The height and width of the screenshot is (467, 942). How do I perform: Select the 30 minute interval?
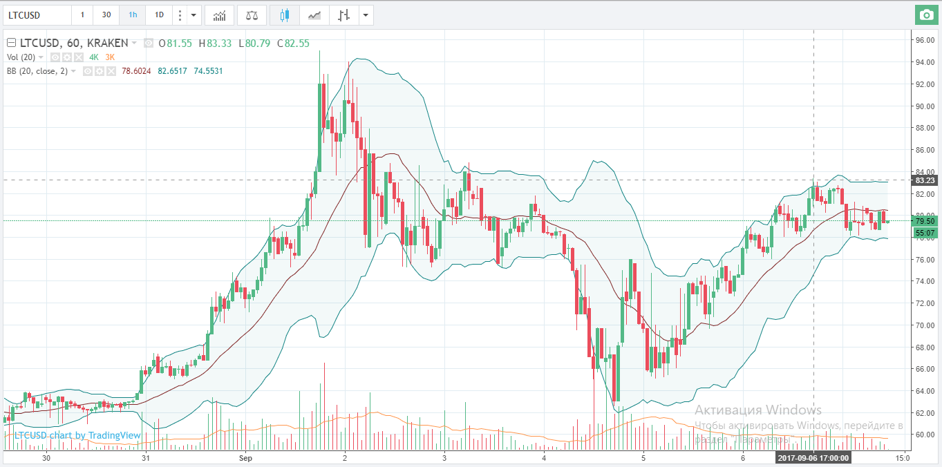coord(106,15)
